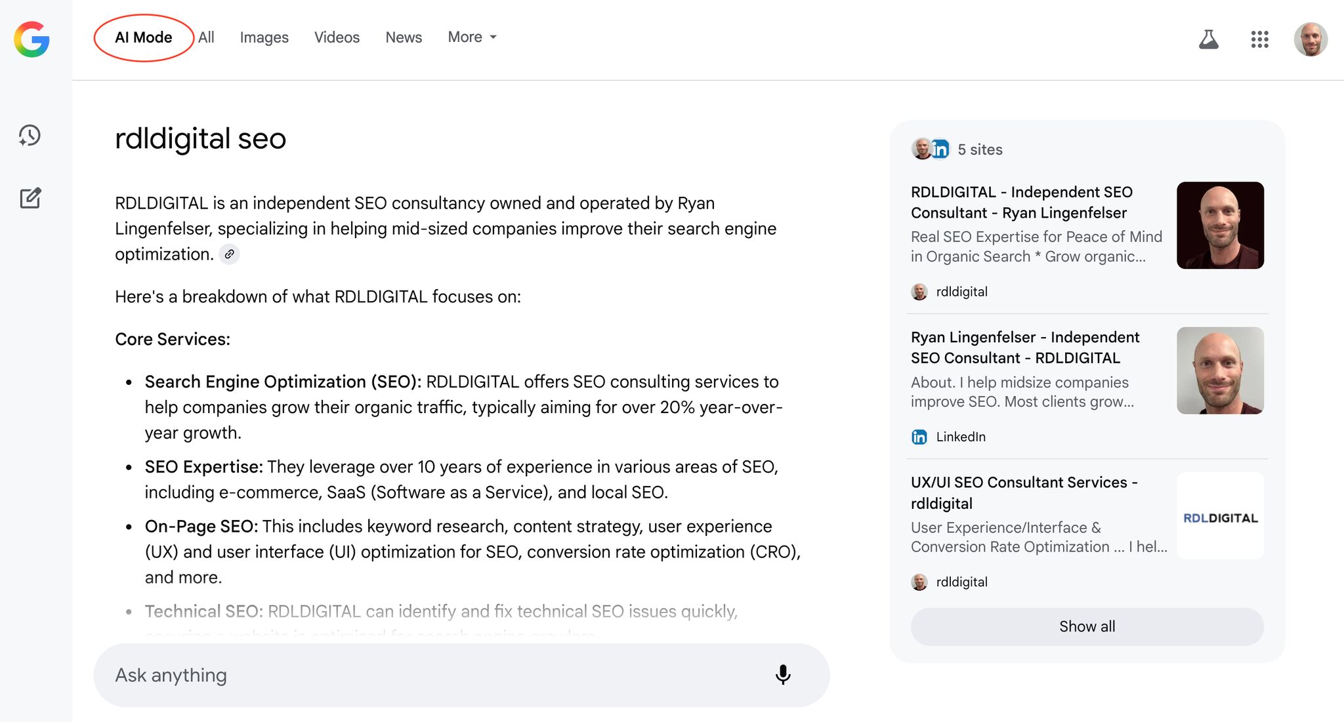Viewport: 1344px width, 722px height.
Task: Click the 'On-Page SEO:' bullet text
Action: 201,527
